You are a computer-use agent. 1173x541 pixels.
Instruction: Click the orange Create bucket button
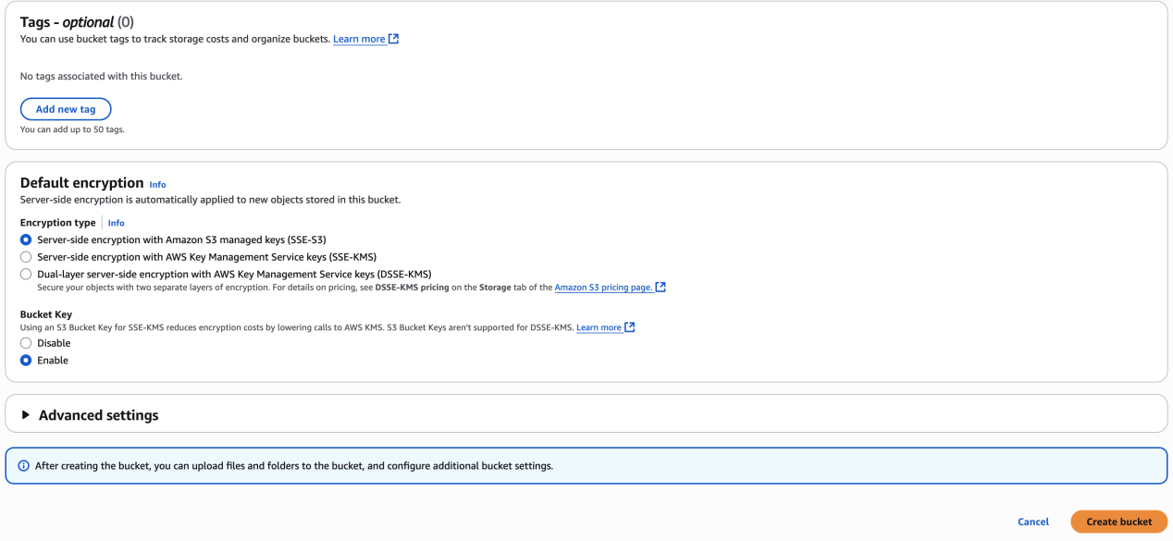[x=1119, y=522]
